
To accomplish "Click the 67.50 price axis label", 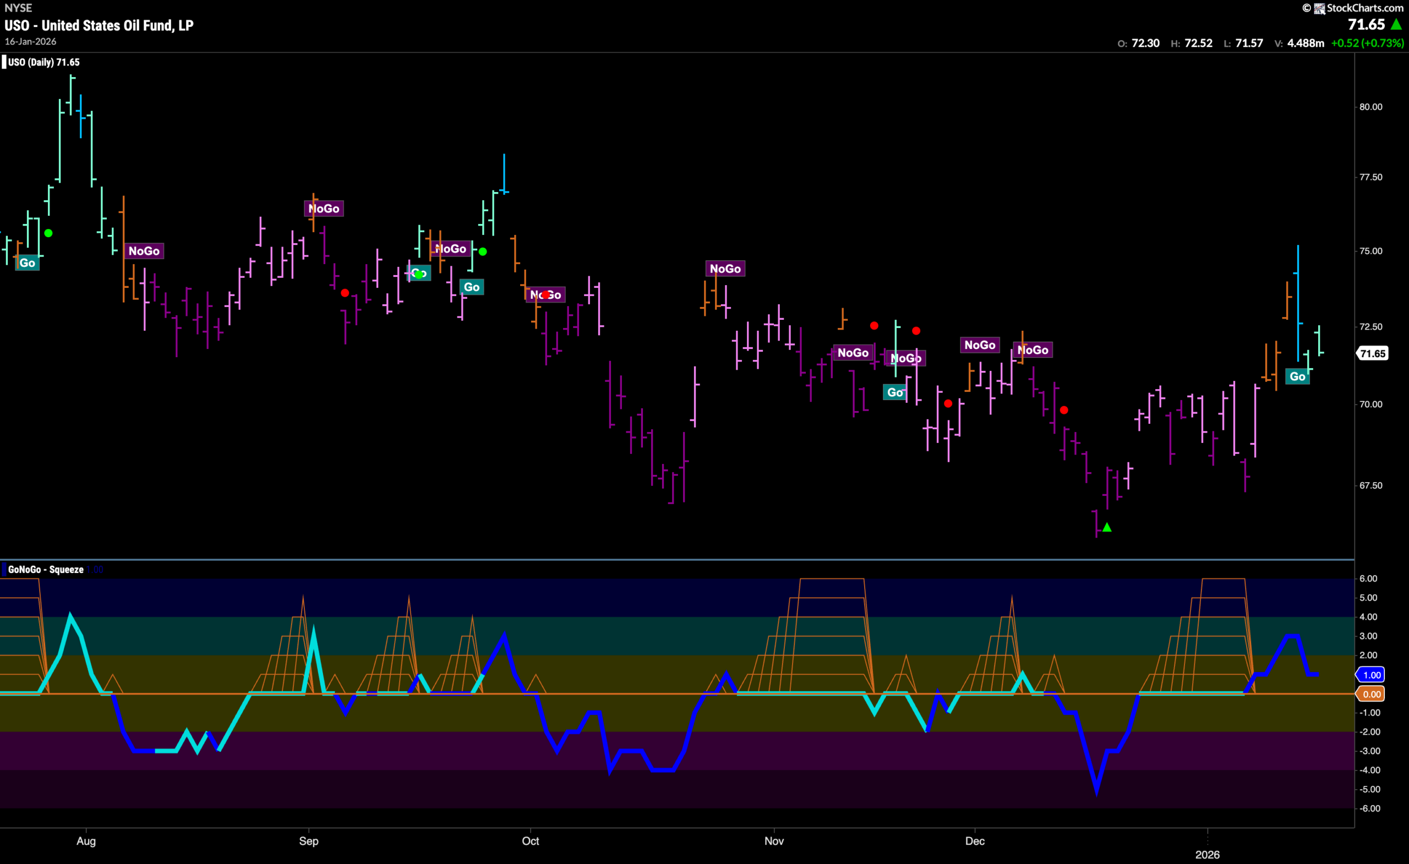I will tap(1370, 485).
